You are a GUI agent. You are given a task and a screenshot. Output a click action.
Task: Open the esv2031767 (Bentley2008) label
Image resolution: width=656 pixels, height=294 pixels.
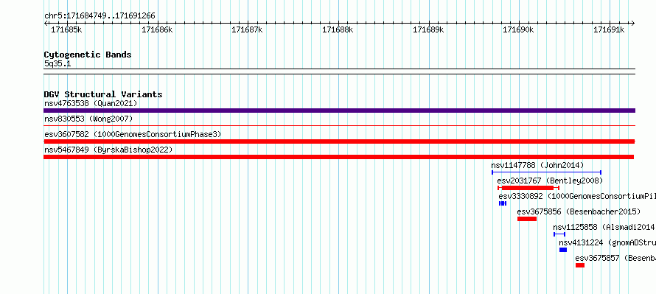[x=550, y=181]
